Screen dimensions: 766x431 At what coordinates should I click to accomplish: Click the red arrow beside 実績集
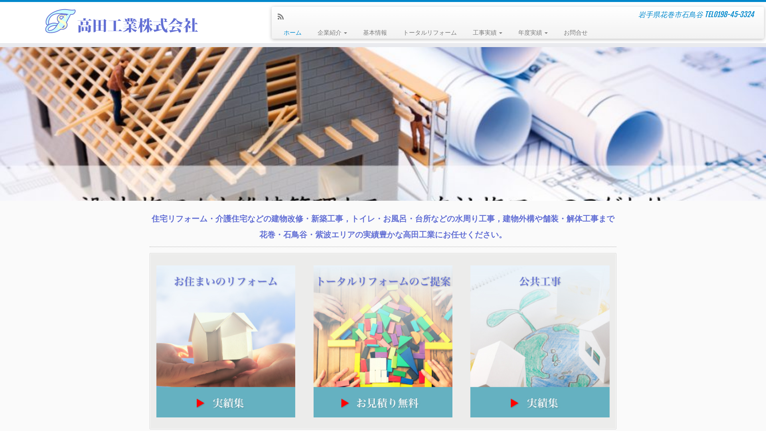click(200, 403)
